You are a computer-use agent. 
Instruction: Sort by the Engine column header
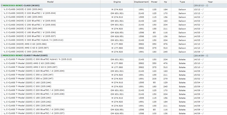(x=117, y=2)
